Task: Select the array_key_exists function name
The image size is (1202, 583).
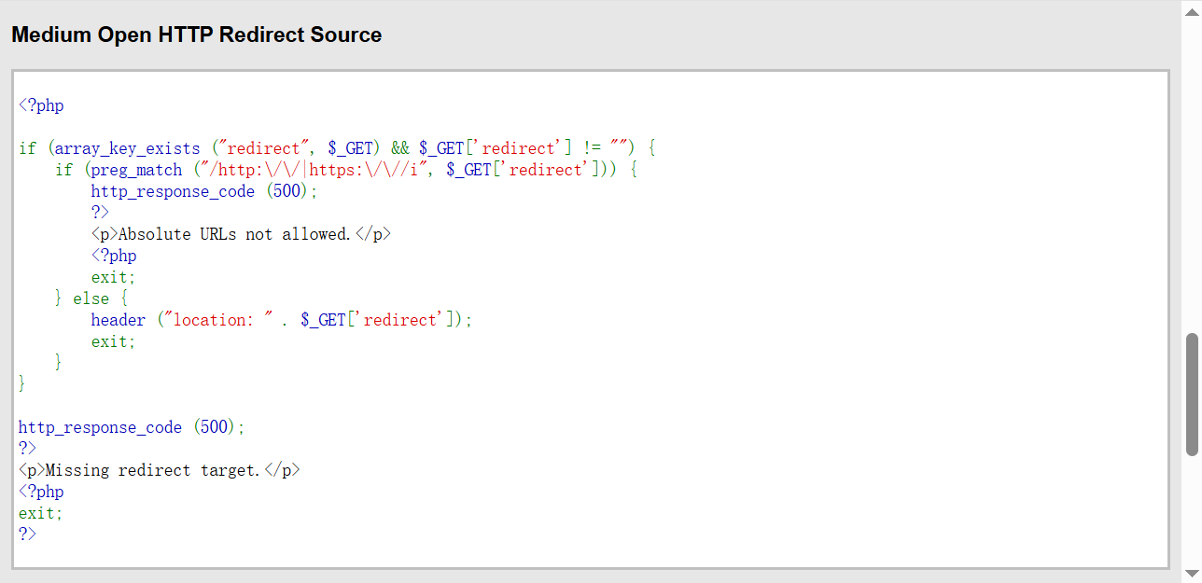Action: [x=127, y=148]
